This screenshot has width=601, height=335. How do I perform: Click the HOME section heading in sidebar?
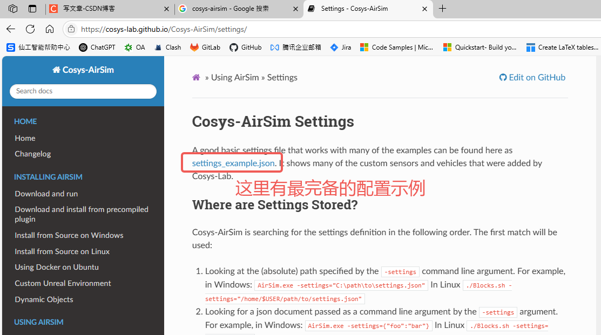26,121
